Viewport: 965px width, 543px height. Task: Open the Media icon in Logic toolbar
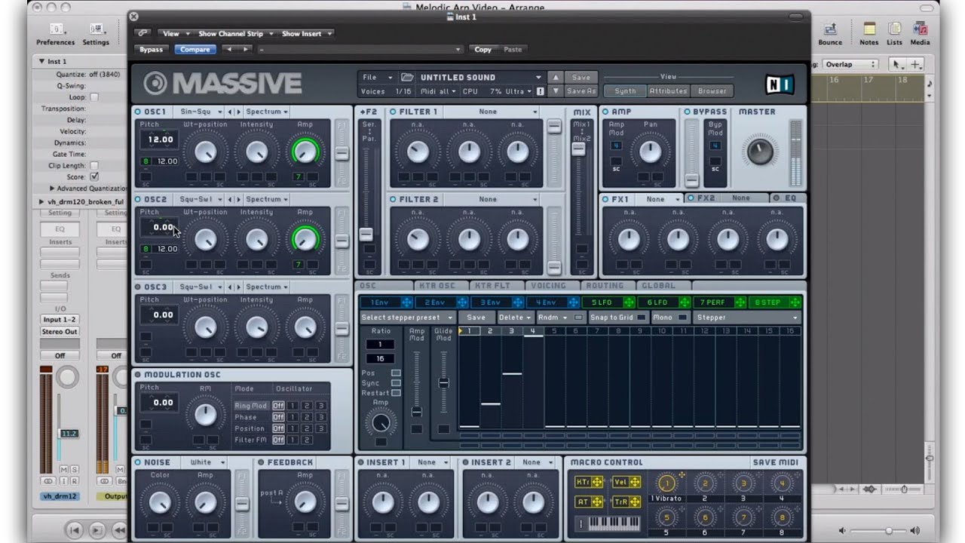920,29
